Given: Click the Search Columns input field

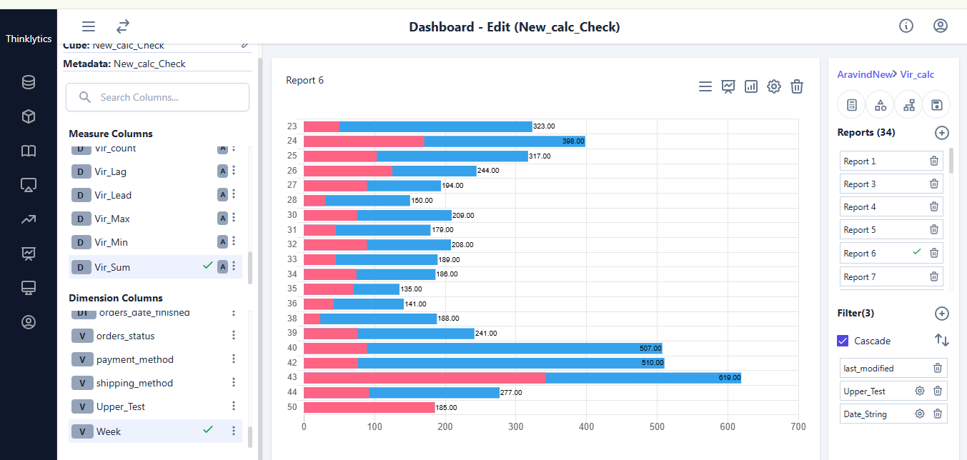Looking at the screenshot, I should (164, 97).
